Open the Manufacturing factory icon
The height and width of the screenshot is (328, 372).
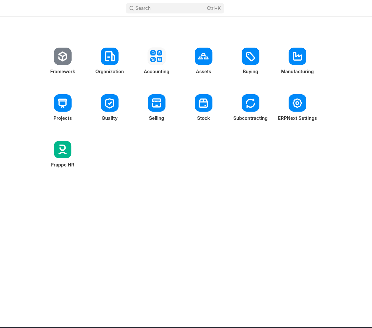pos(297,56)
